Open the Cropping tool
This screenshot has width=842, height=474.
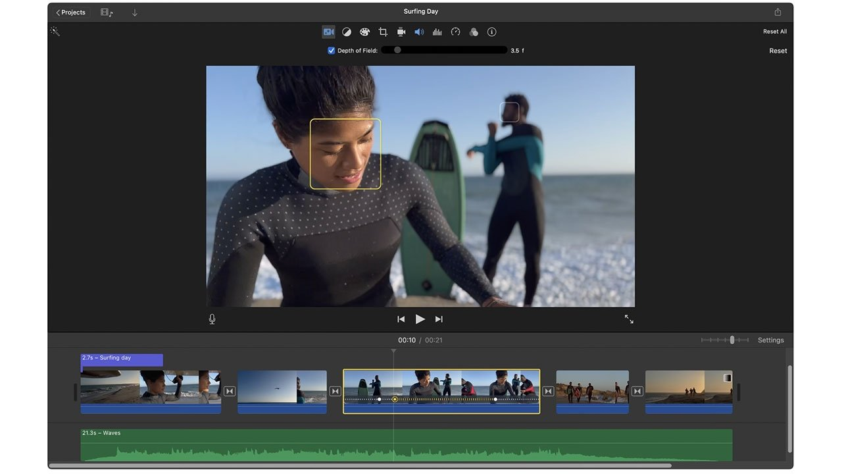(x=382, y=32)
